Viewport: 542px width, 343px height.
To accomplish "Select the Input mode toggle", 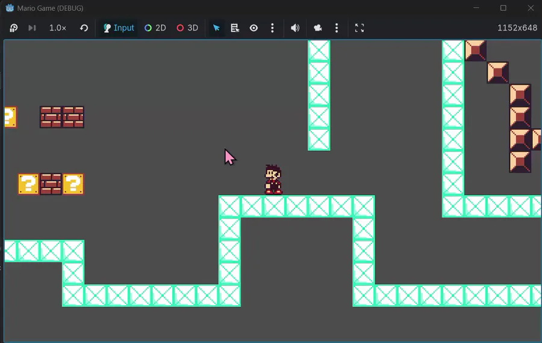I will [x=119, y=28].
